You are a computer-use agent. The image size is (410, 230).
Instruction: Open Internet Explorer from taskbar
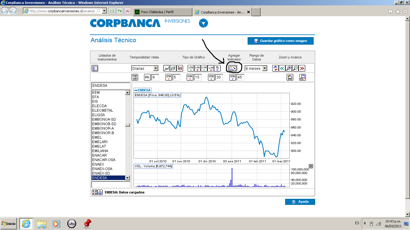[26, 224]
